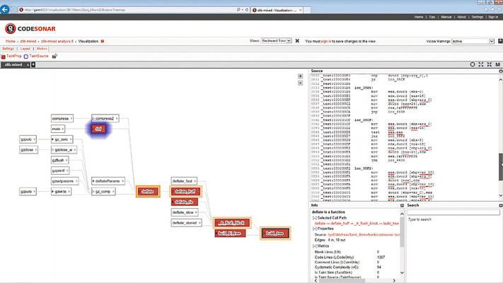
Task: Click the red sign in link in message
Action: (326, 42)
